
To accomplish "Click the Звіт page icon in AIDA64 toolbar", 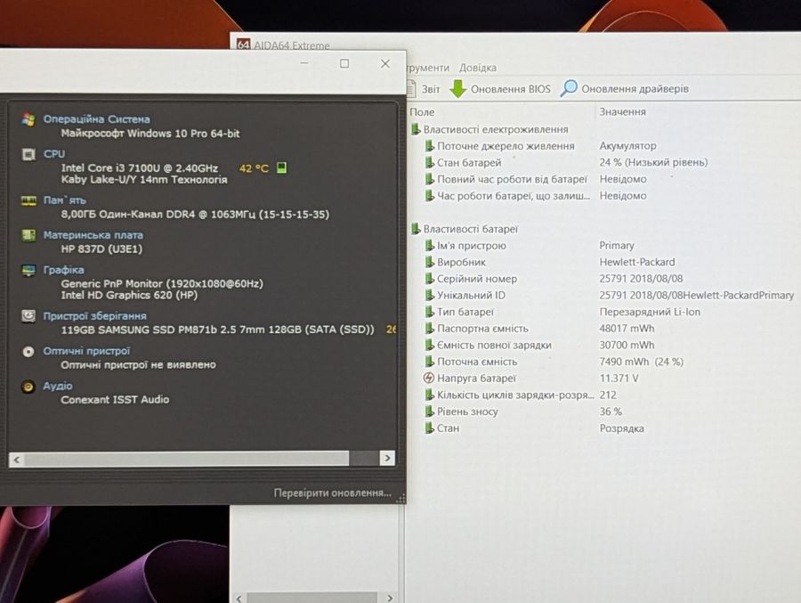I will click(411, 89).
